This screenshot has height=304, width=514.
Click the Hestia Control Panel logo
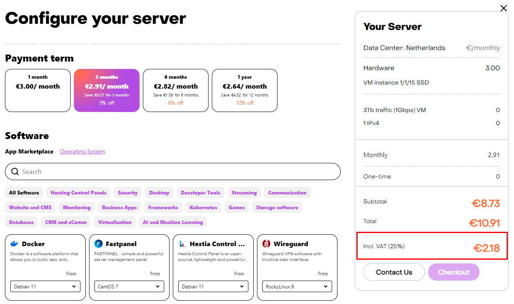(182, 244)
